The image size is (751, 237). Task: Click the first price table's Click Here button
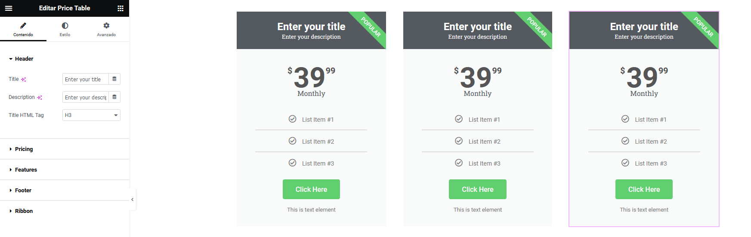pyautogui.click(x=311, y=189)
